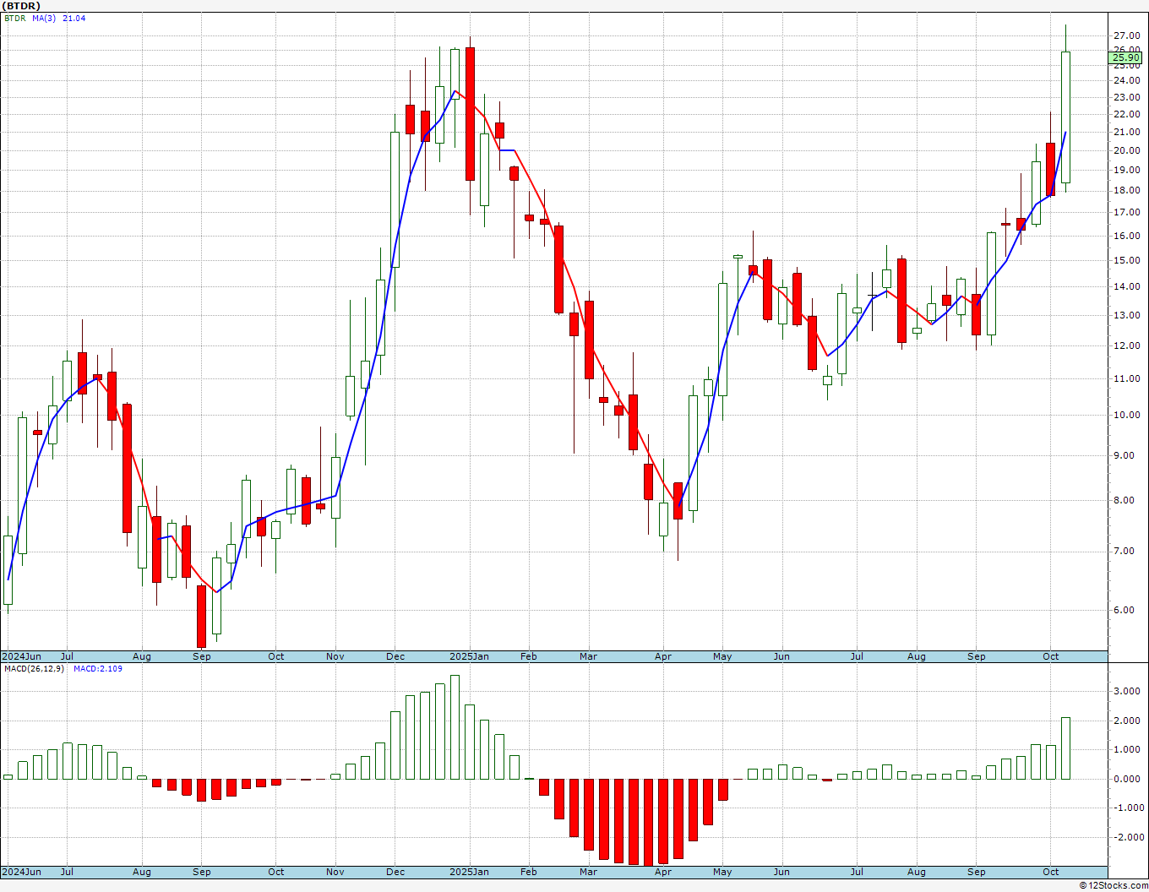
Task: Click the 18.00 price axis label
Action: (x=1126, y=191)
